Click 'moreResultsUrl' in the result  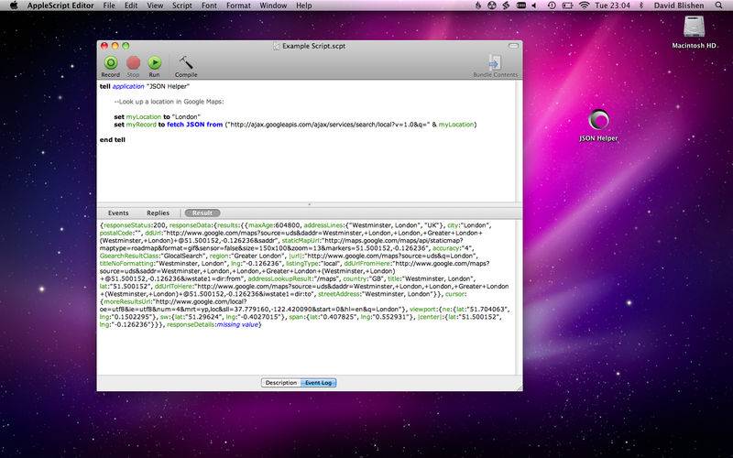click(127, 301)
